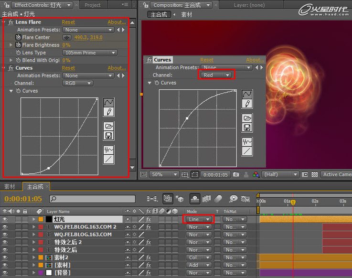Reset curve to straight line in left Curves
Screen dimensions: 352x278
108,159
